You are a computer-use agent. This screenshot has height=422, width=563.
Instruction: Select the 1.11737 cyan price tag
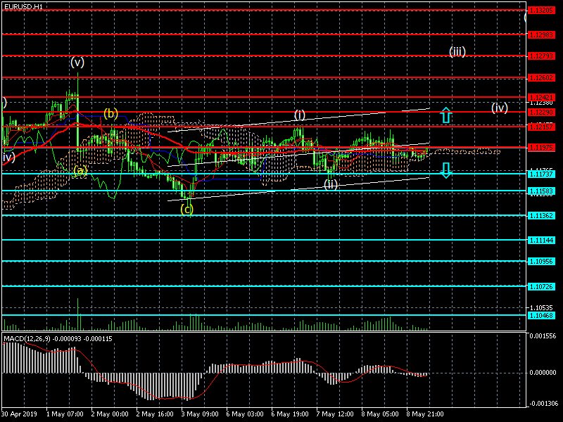(541, 174)
